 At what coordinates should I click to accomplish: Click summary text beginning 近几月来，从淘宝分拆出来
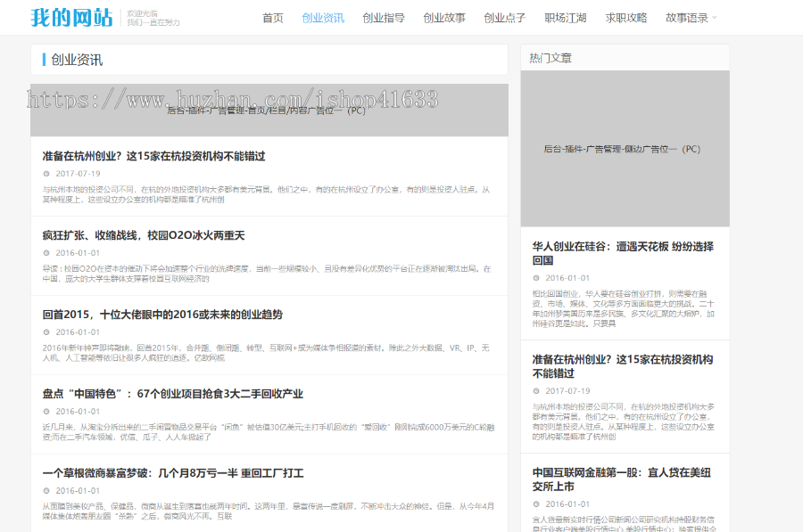[x=269, y=432]
